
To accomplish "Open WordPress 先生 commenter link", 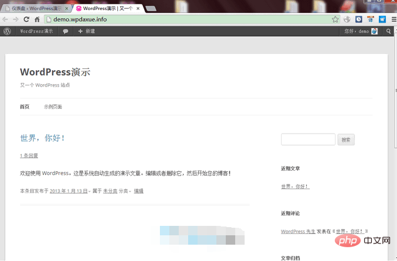I will [298, 232].
